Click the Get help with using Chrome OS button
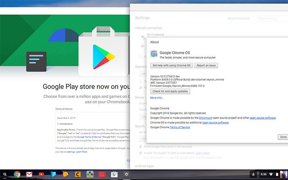 point(172,65)
